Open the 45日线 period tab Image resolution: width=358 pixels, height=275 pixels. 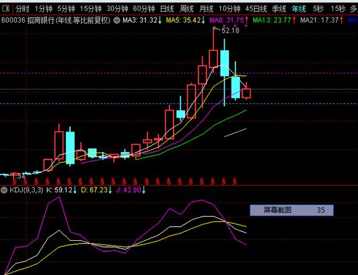[x=256, y=9]
